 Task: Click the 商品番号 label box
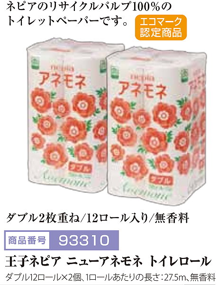[27, 240]
